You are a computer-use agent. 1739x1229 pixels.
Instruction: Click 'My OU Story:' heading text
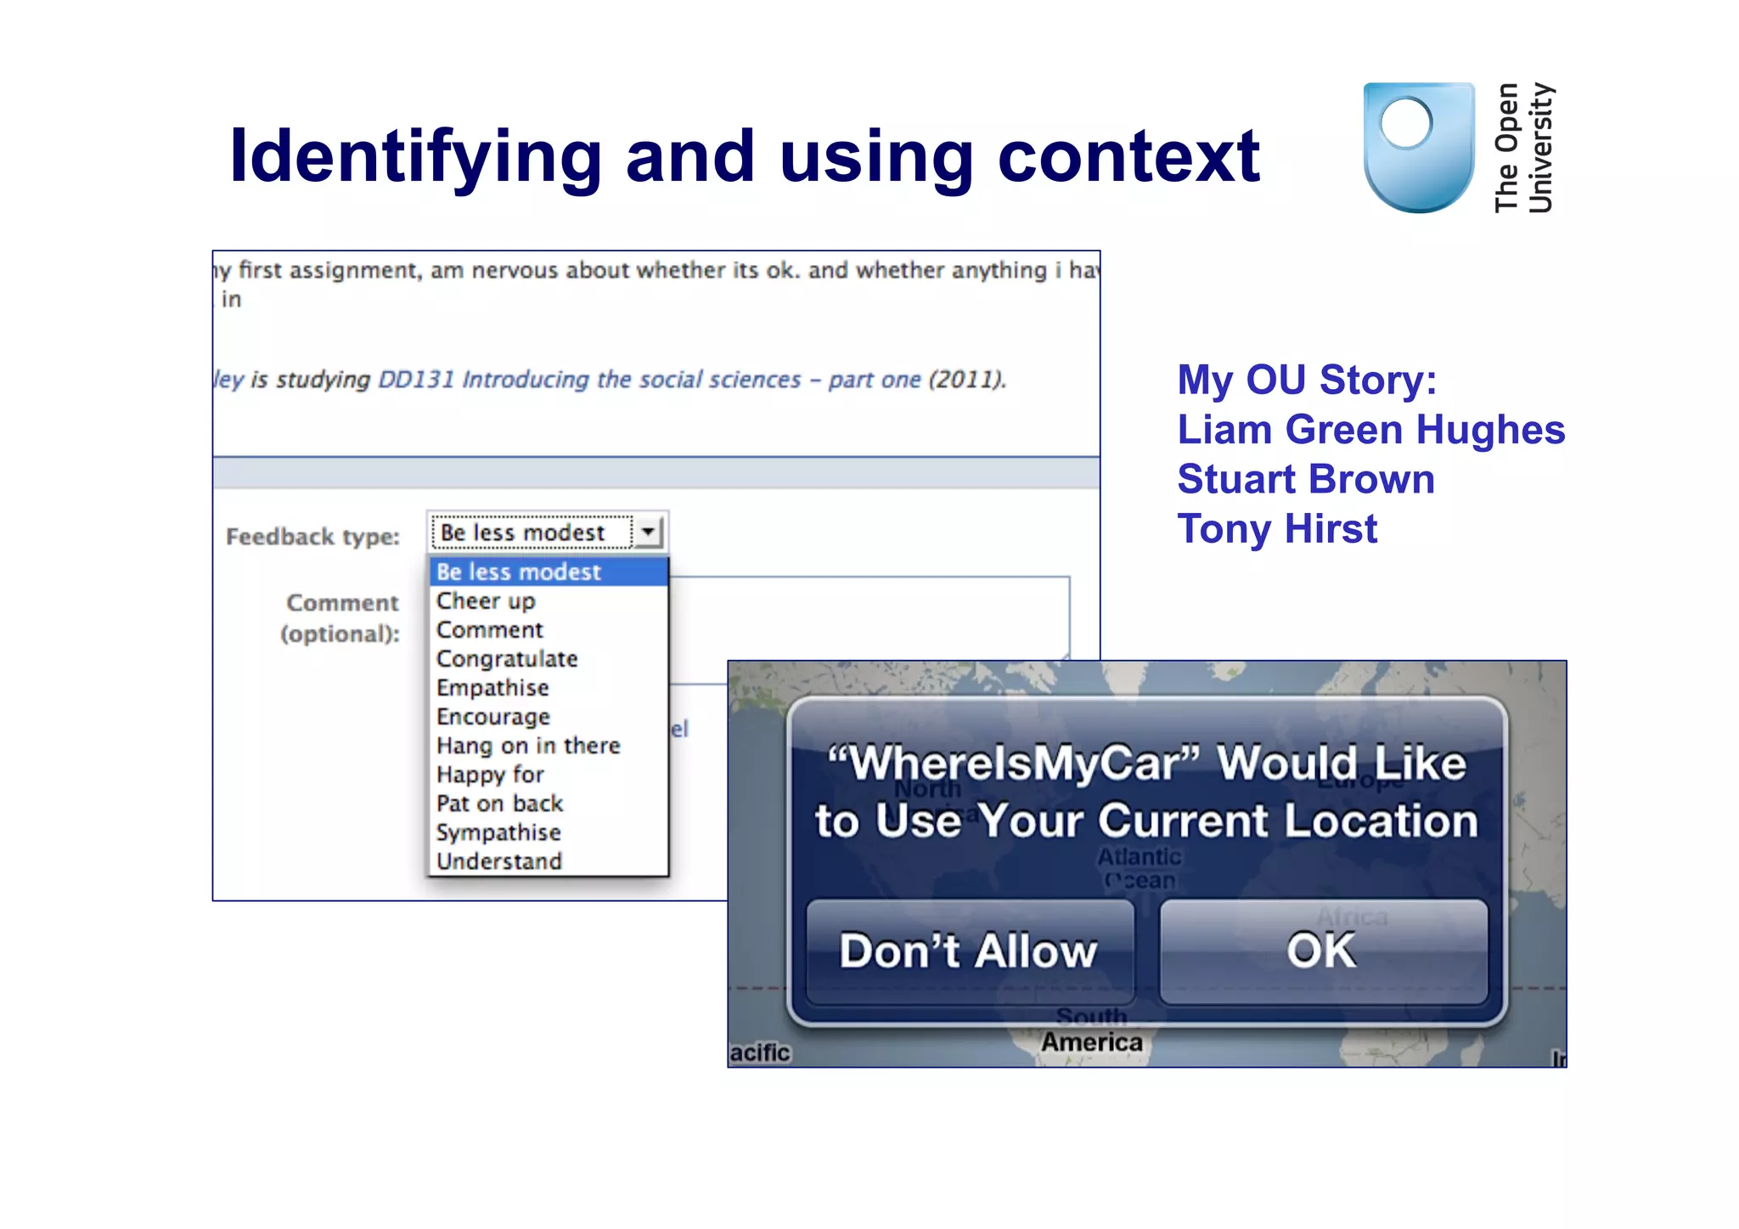pyautogui.click(x=1307, y=380)
